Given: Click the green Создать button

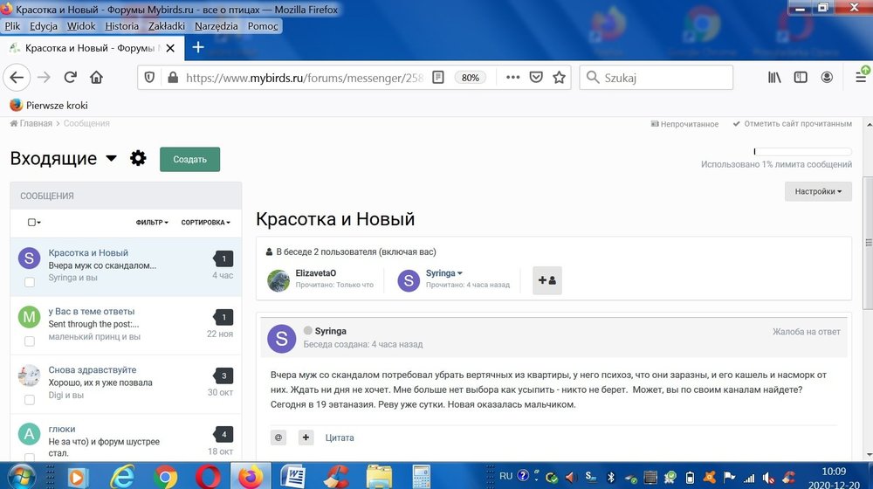Looking at the screenshot, I should (x=189, y=160).
